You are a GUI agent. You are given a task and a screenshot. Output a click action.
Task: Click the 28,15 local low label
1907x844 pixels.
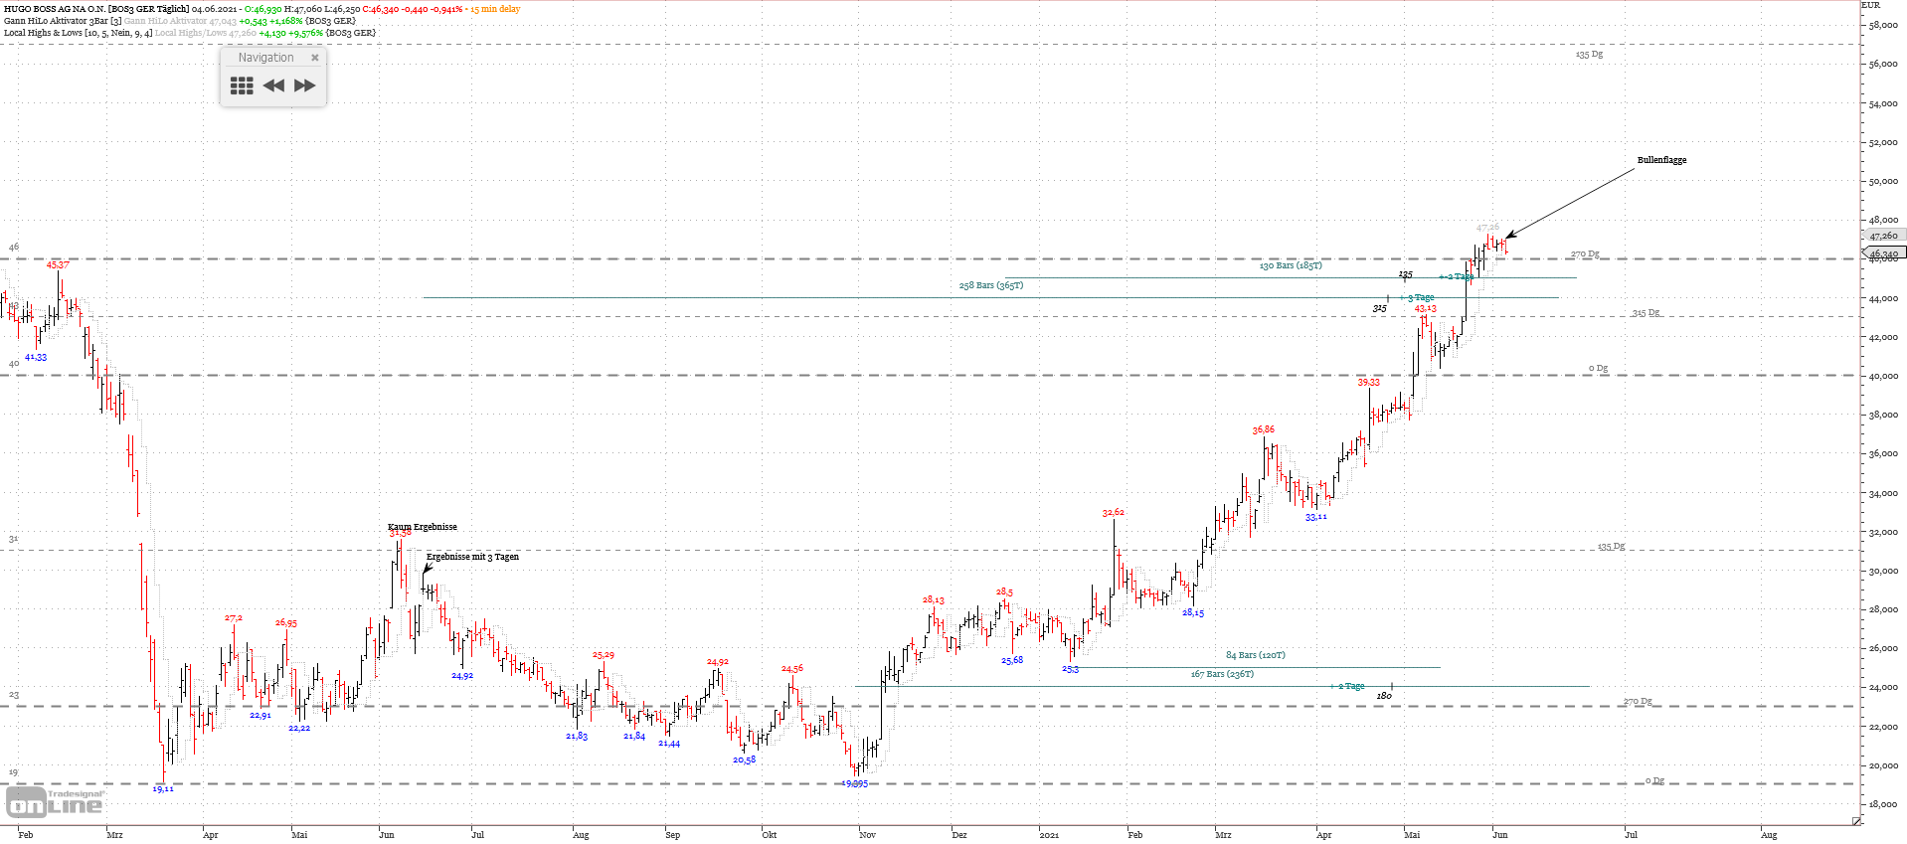1193,612
